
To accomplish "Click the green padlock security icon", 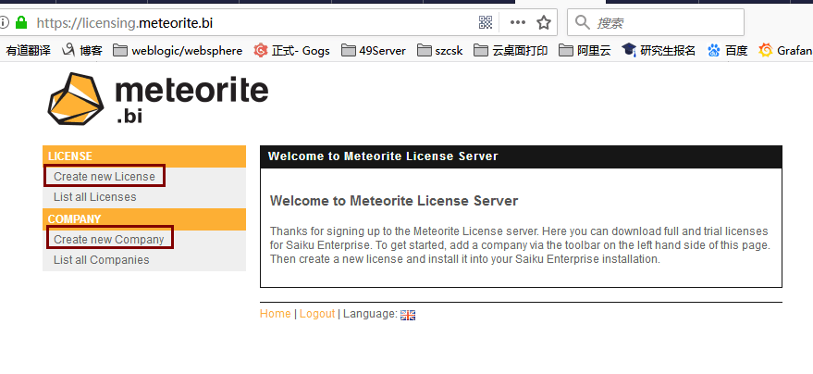I will [x=20, y=23].
